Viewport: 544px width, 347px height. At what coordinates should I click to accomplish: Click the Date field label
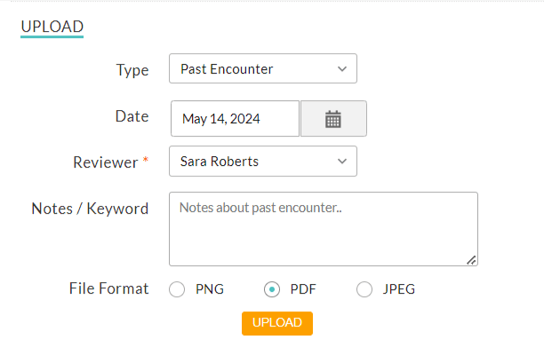coord(132,116)
